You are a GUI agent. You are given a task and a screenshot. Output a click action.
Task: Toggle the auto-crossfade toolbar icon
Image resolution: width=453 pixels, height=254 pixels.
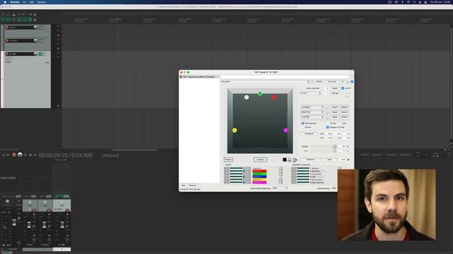coord(3,20)
